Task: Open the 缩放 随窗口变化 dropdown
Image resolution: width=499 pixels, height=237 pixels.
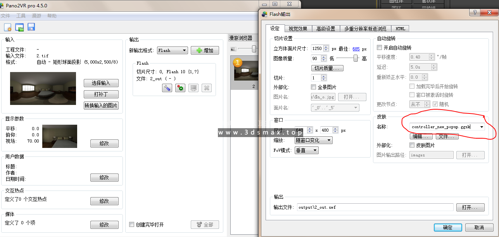Action: click(314, 140)
